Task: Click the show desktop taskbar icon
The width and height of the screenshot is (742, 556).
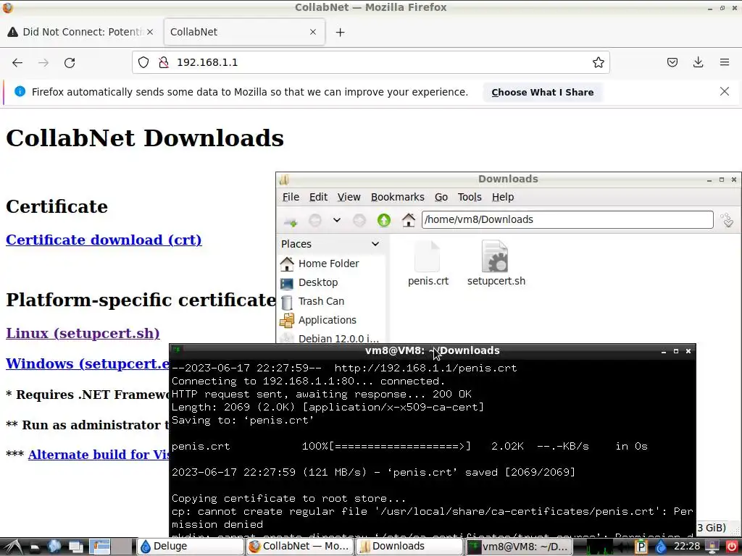Action: pos(75,547)
